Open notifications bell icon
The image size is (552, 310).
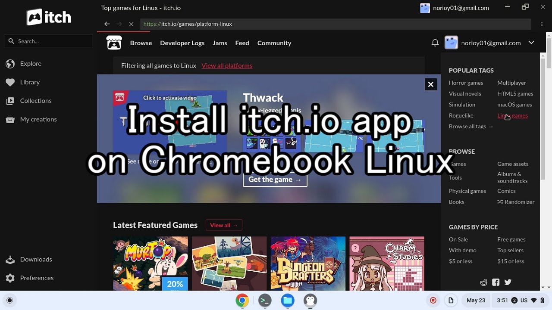[435, 43]
